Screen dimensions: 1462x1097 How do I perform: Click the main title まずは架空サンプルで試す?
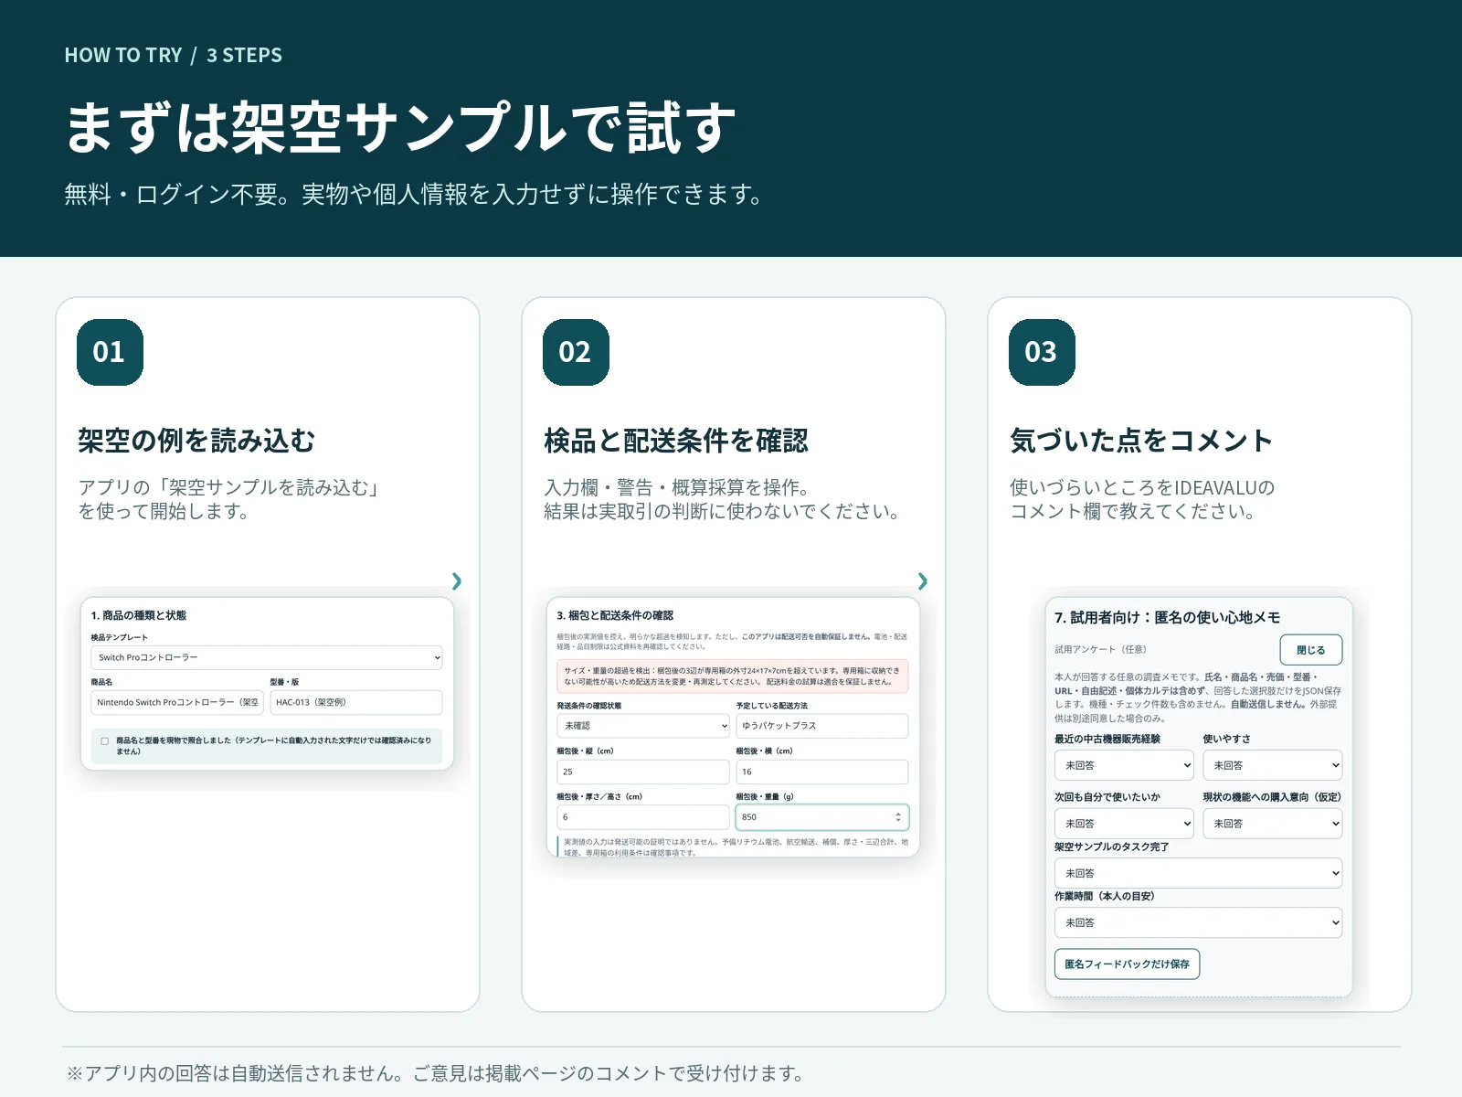(400, 127)
